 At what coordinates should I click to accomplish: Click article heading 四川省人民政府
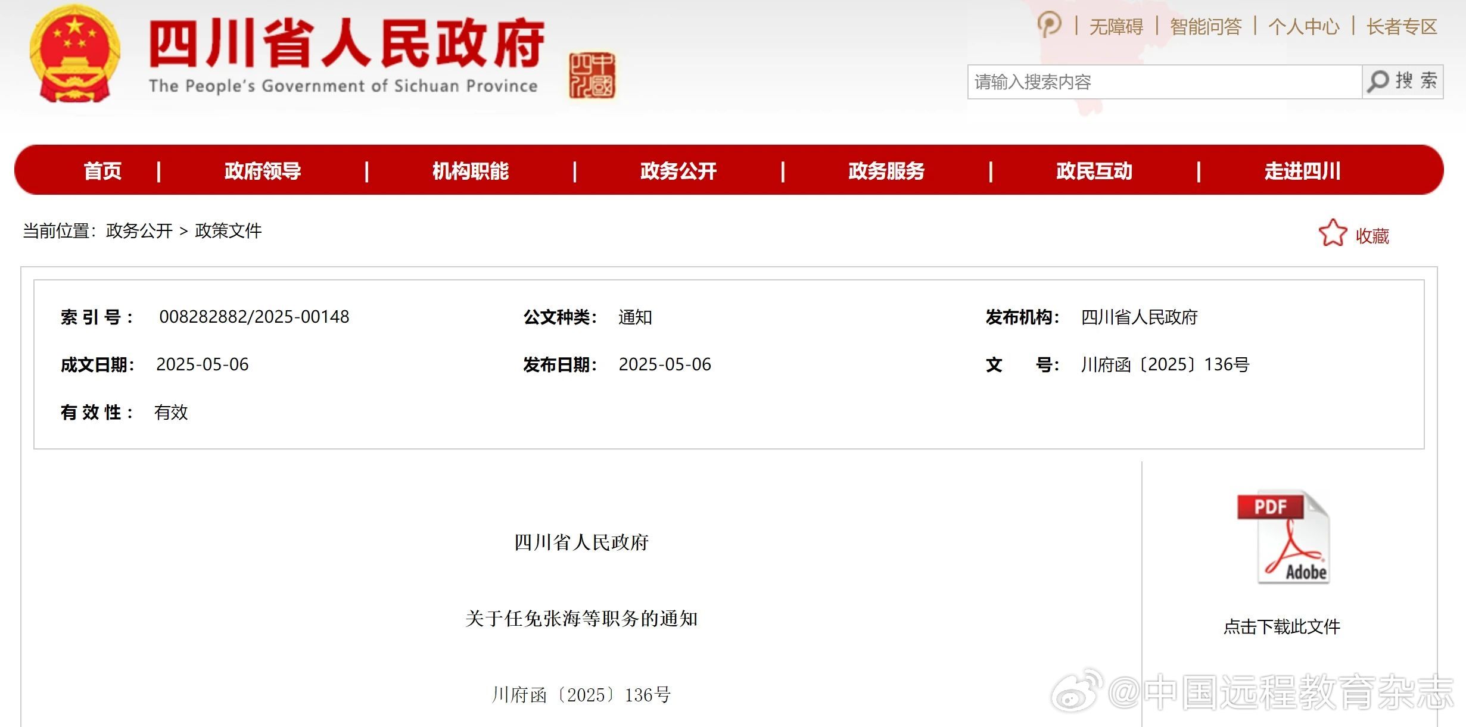pos(581,542)
